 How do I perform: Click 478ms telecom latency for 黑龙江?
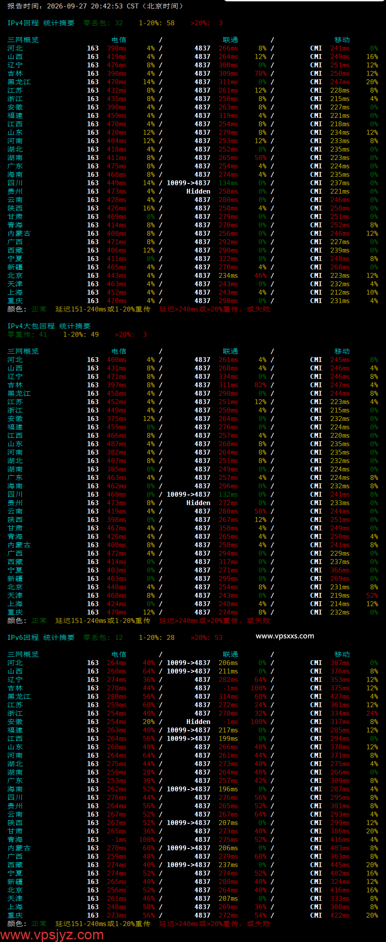click(x=117, y=82)
